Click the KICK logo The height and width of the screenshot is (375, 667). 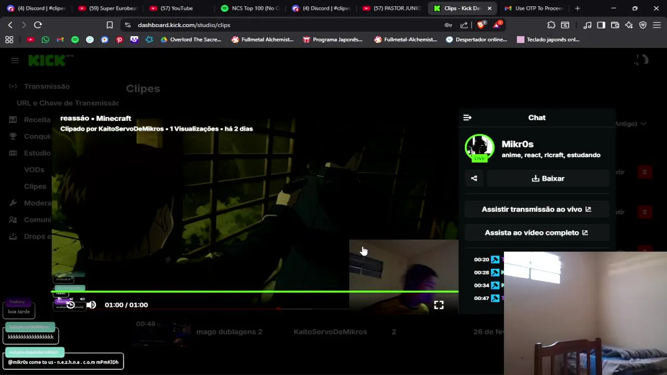pos(47,60)
